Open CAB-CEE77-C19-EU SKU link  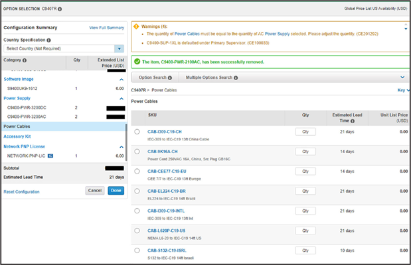(x=167, y=172)
